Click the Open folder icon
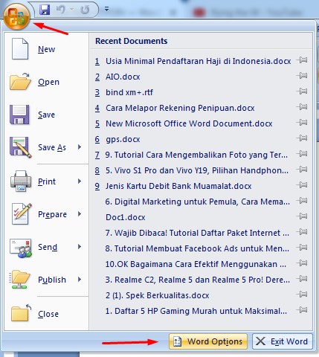The image size is (319, 357). [20, 82]
